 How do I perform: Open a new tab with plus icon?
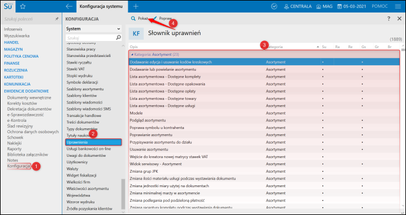[136, 7]
